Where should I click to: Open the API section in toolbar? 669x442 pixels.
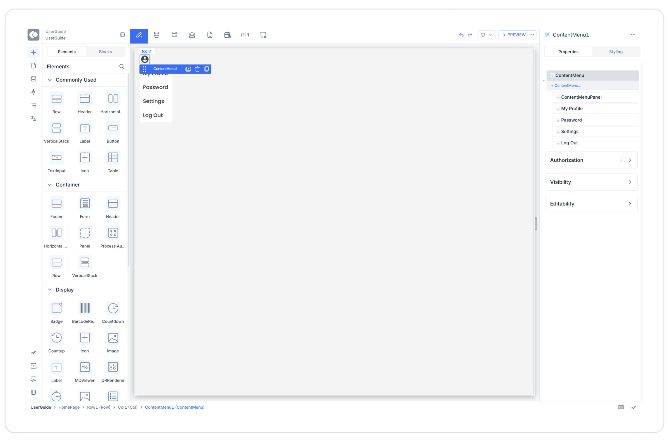tap(245, 35)
